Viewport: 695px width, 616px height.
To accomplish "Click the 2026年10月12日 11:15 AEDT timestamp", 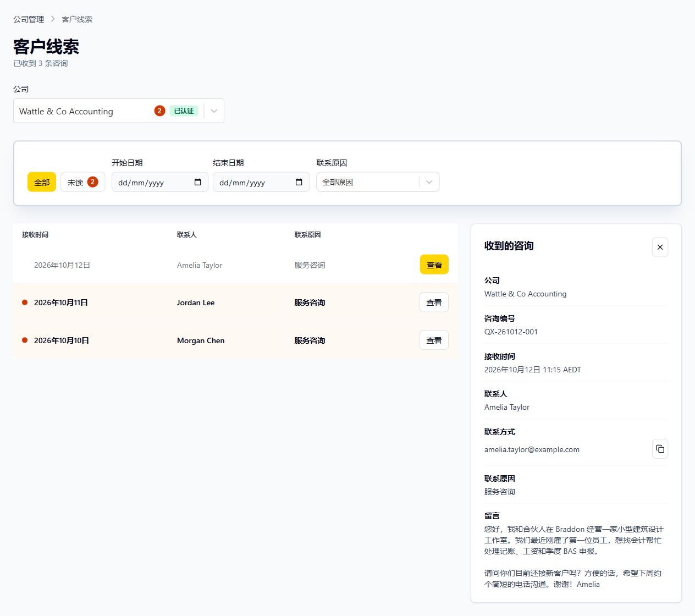I will (533, 370).
